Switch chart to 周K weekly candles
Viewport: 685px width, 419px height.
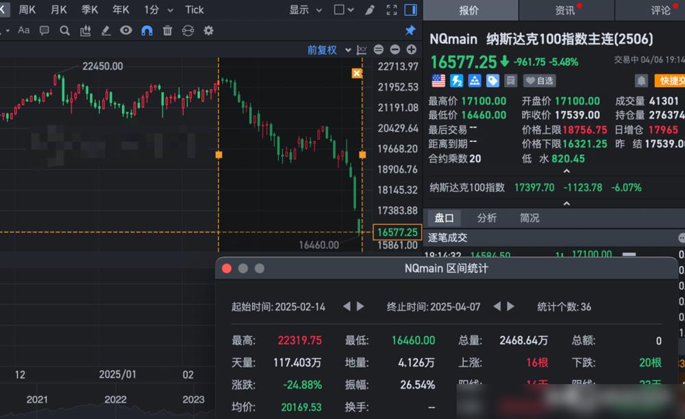click(x=27, y=10)
